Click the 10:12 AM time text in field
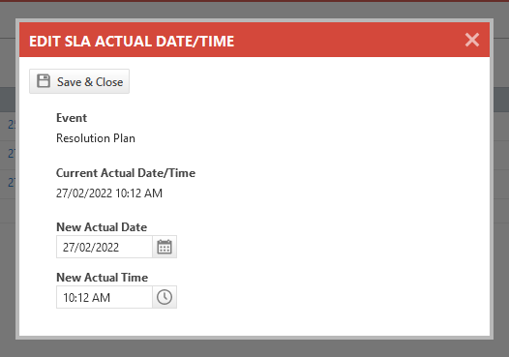The width and height of the screenshot is (509, 357). point(87,298)
